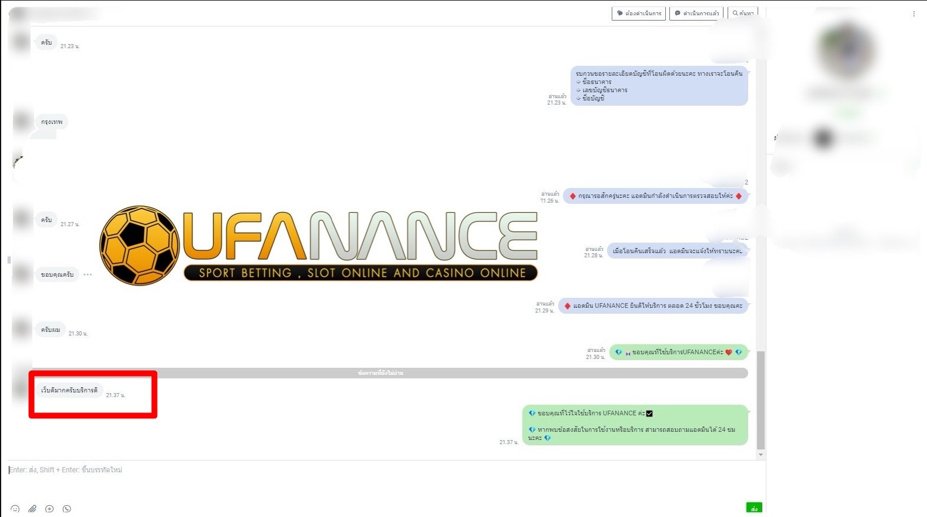Open the emoji sticker picker
The height and width of the screenshot is (517, 927).
[x=15, y=509]
